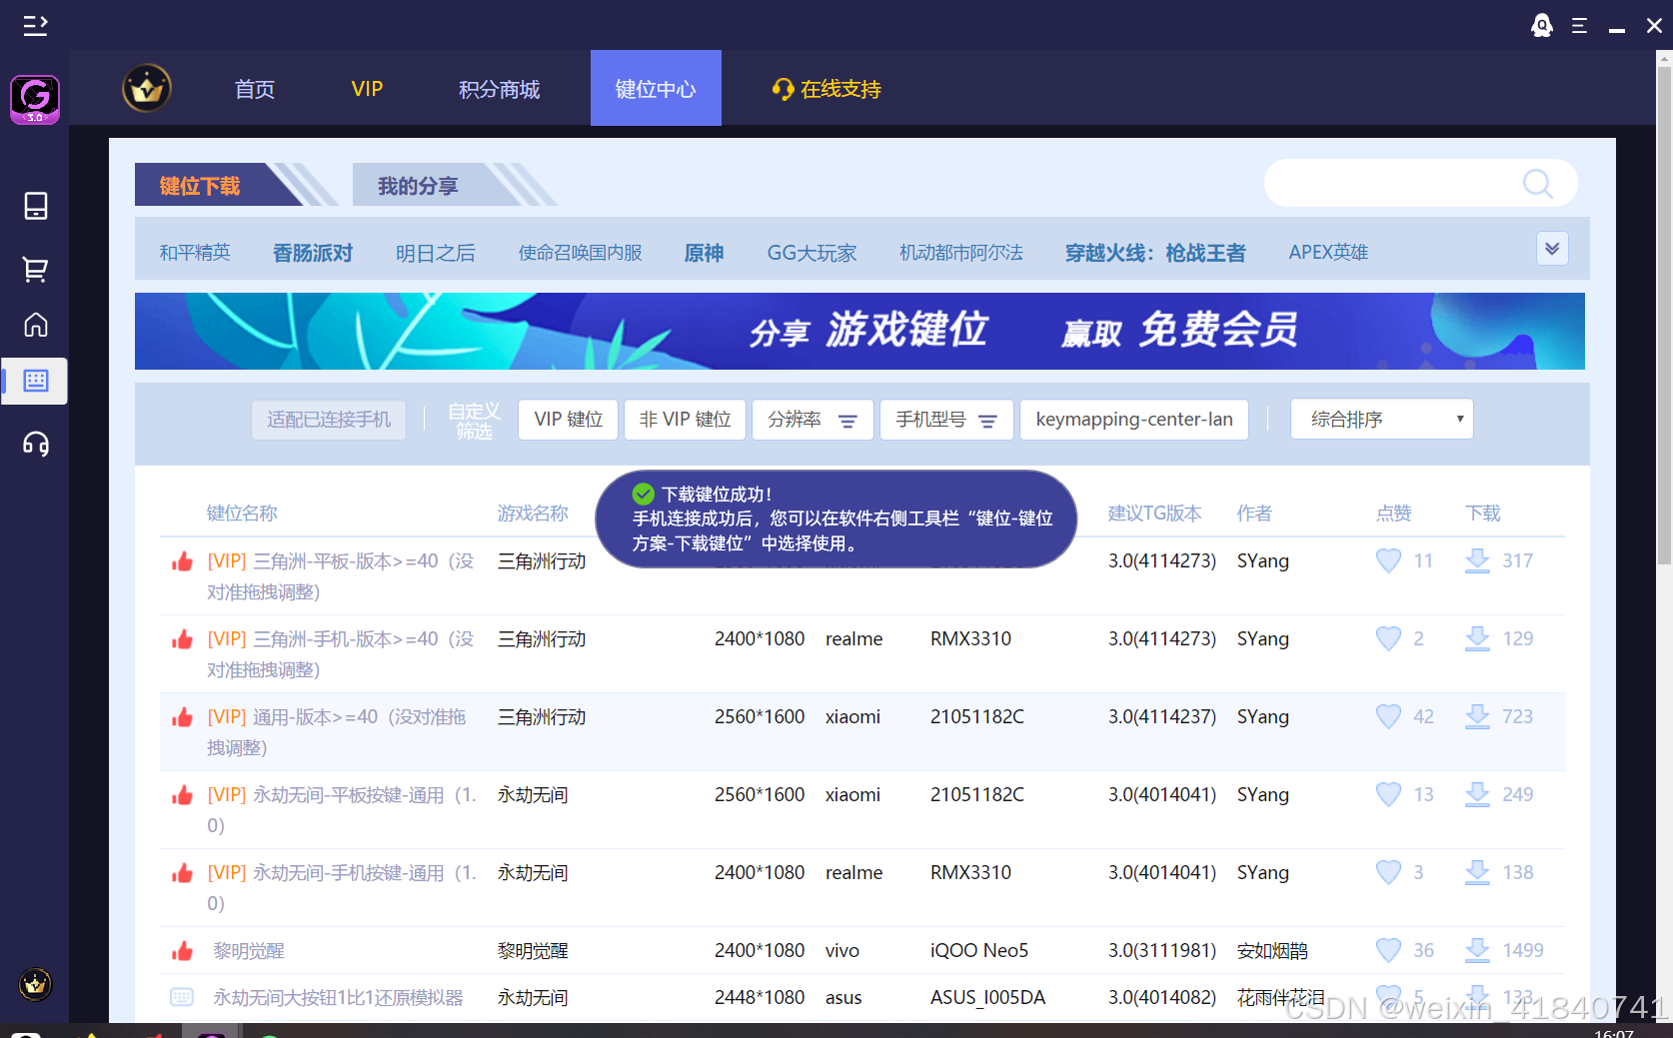Filter by game 明日之后
The height and width of the screenshot is (1038, 1673).
(436, 253)
